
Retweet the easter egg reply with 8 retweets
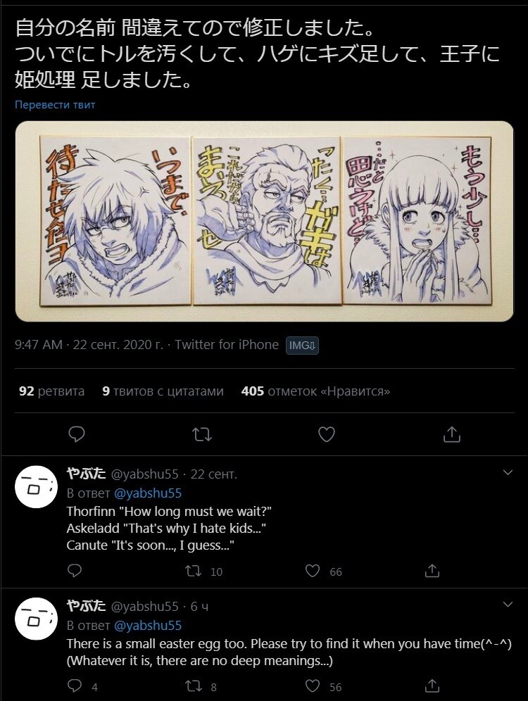[201, 686]
